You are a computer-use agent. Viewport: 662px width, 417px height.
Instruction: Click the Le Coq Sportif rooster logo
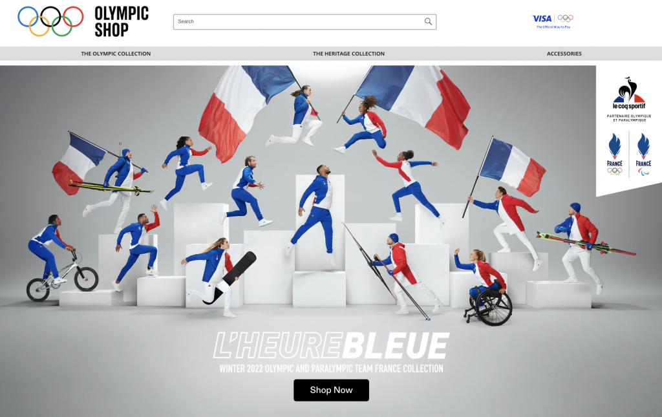click(628, 93)
